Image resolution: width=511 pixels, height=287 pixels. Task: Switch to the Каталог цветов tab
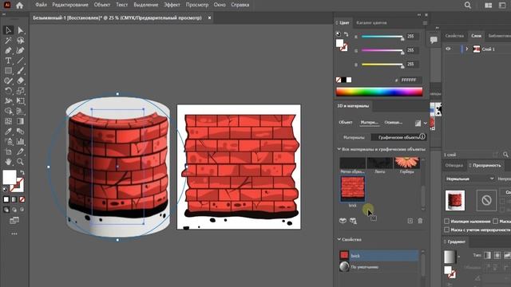coord(371,23)
